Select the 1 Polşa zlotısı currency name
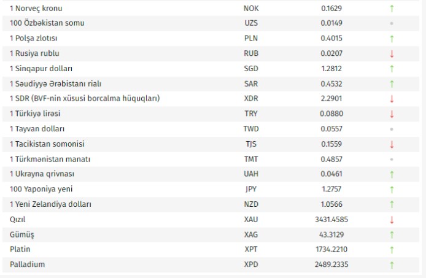This screenshot has height=278, width=426. coord(34,39)
